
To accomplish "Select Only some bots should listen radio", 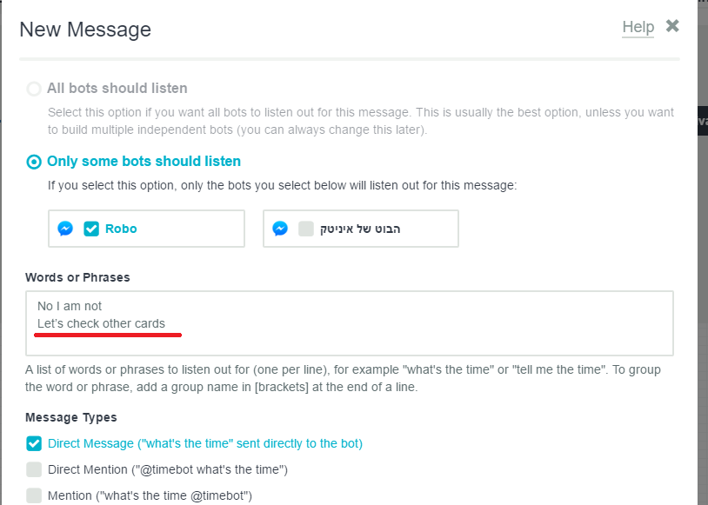I will coord(34,162).
